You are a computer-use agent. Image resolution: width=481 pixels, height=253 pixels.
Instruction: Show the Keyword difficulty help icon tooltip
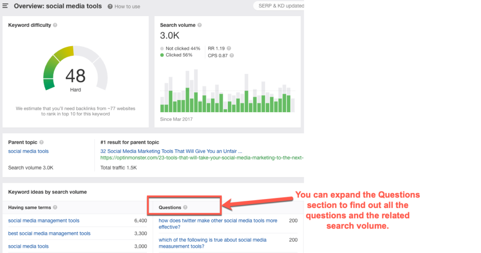click(x=55, y=25)
